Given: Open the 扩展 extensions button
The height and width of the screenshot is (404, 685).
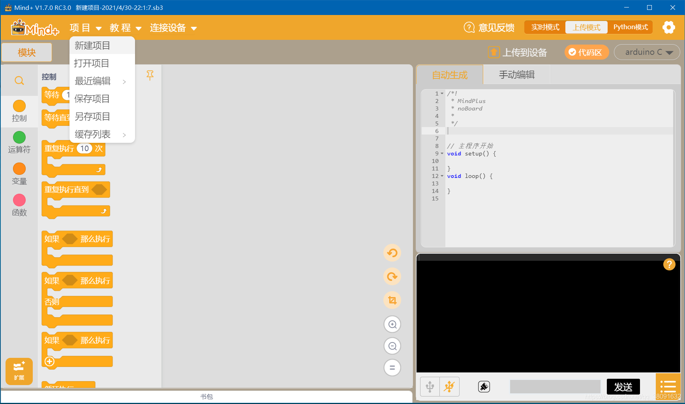Looking at the screenshot, I should [x=19, y=371].
